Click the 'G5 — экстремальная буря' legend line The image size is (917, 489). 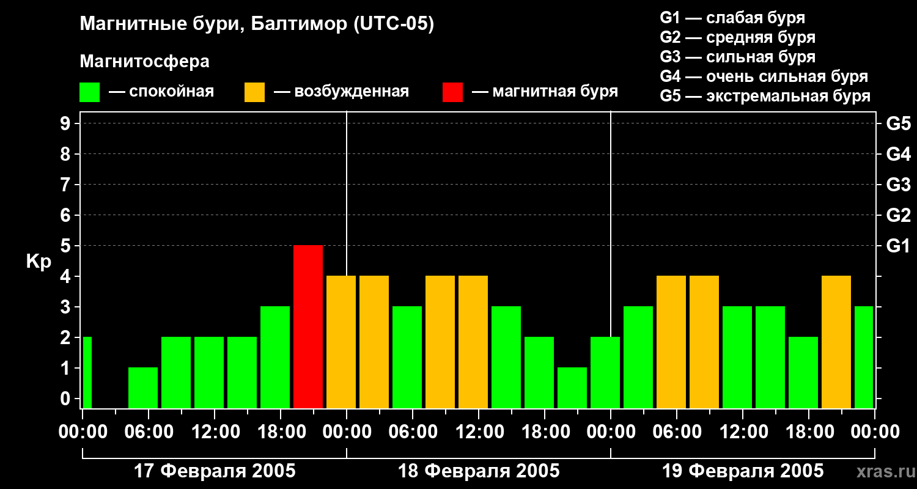pyautogui.click(x=765, y=96)
